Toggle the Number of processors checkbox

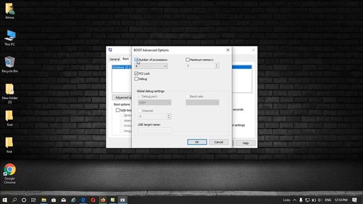click(x=136, y=59)
